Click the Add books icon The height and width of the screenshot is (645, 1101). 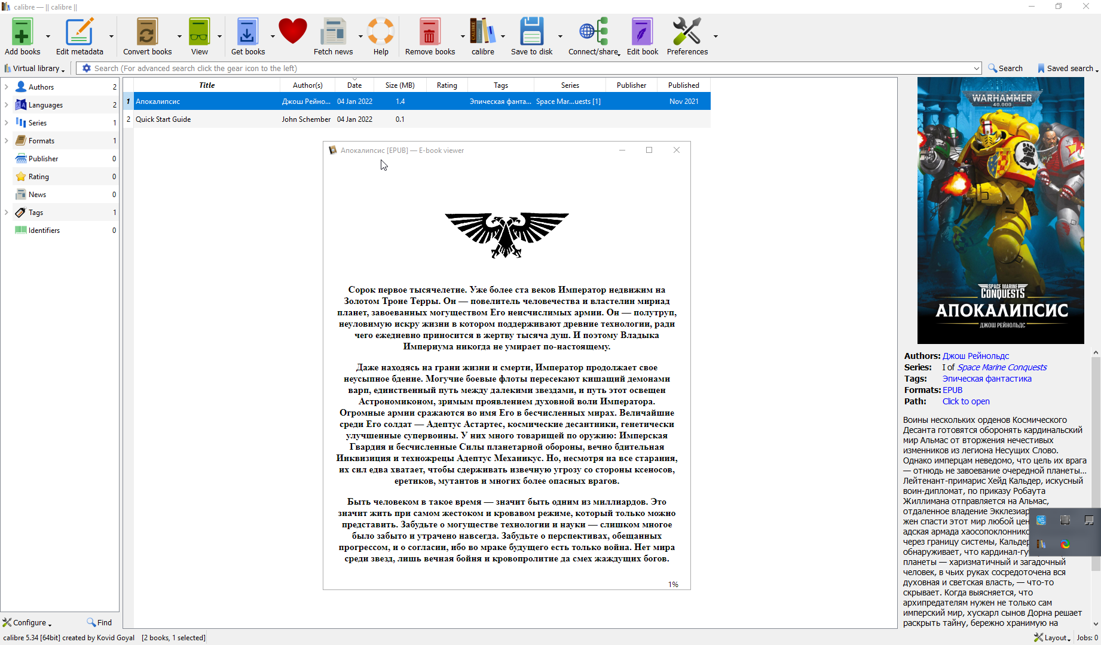coord(22,32)
